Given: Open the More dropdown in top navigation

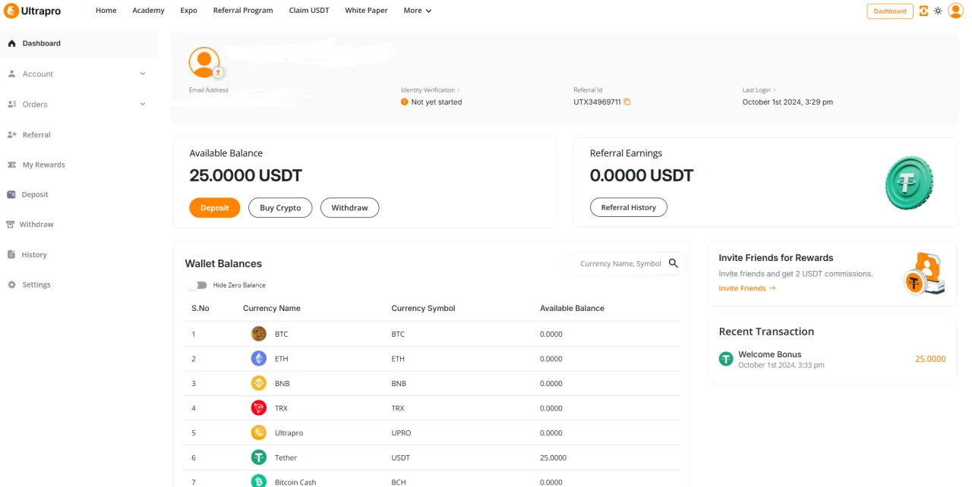Looking at the screenshot, I should (x=418, y=11).
